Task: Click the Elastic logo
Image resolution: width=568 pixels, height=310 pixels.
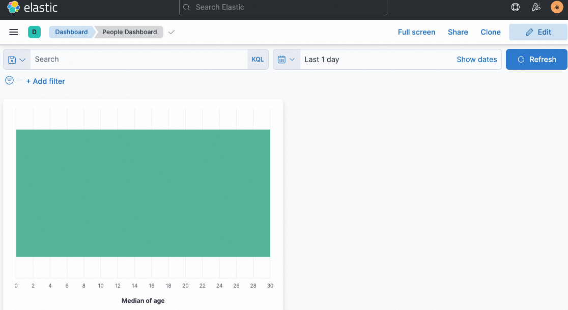Action: [x=32, y=7]
